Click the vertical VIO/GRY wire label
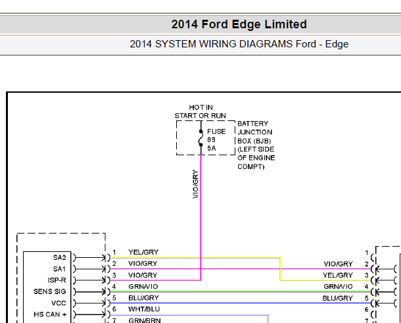401x323 pixels. click(x=195, y=184)
